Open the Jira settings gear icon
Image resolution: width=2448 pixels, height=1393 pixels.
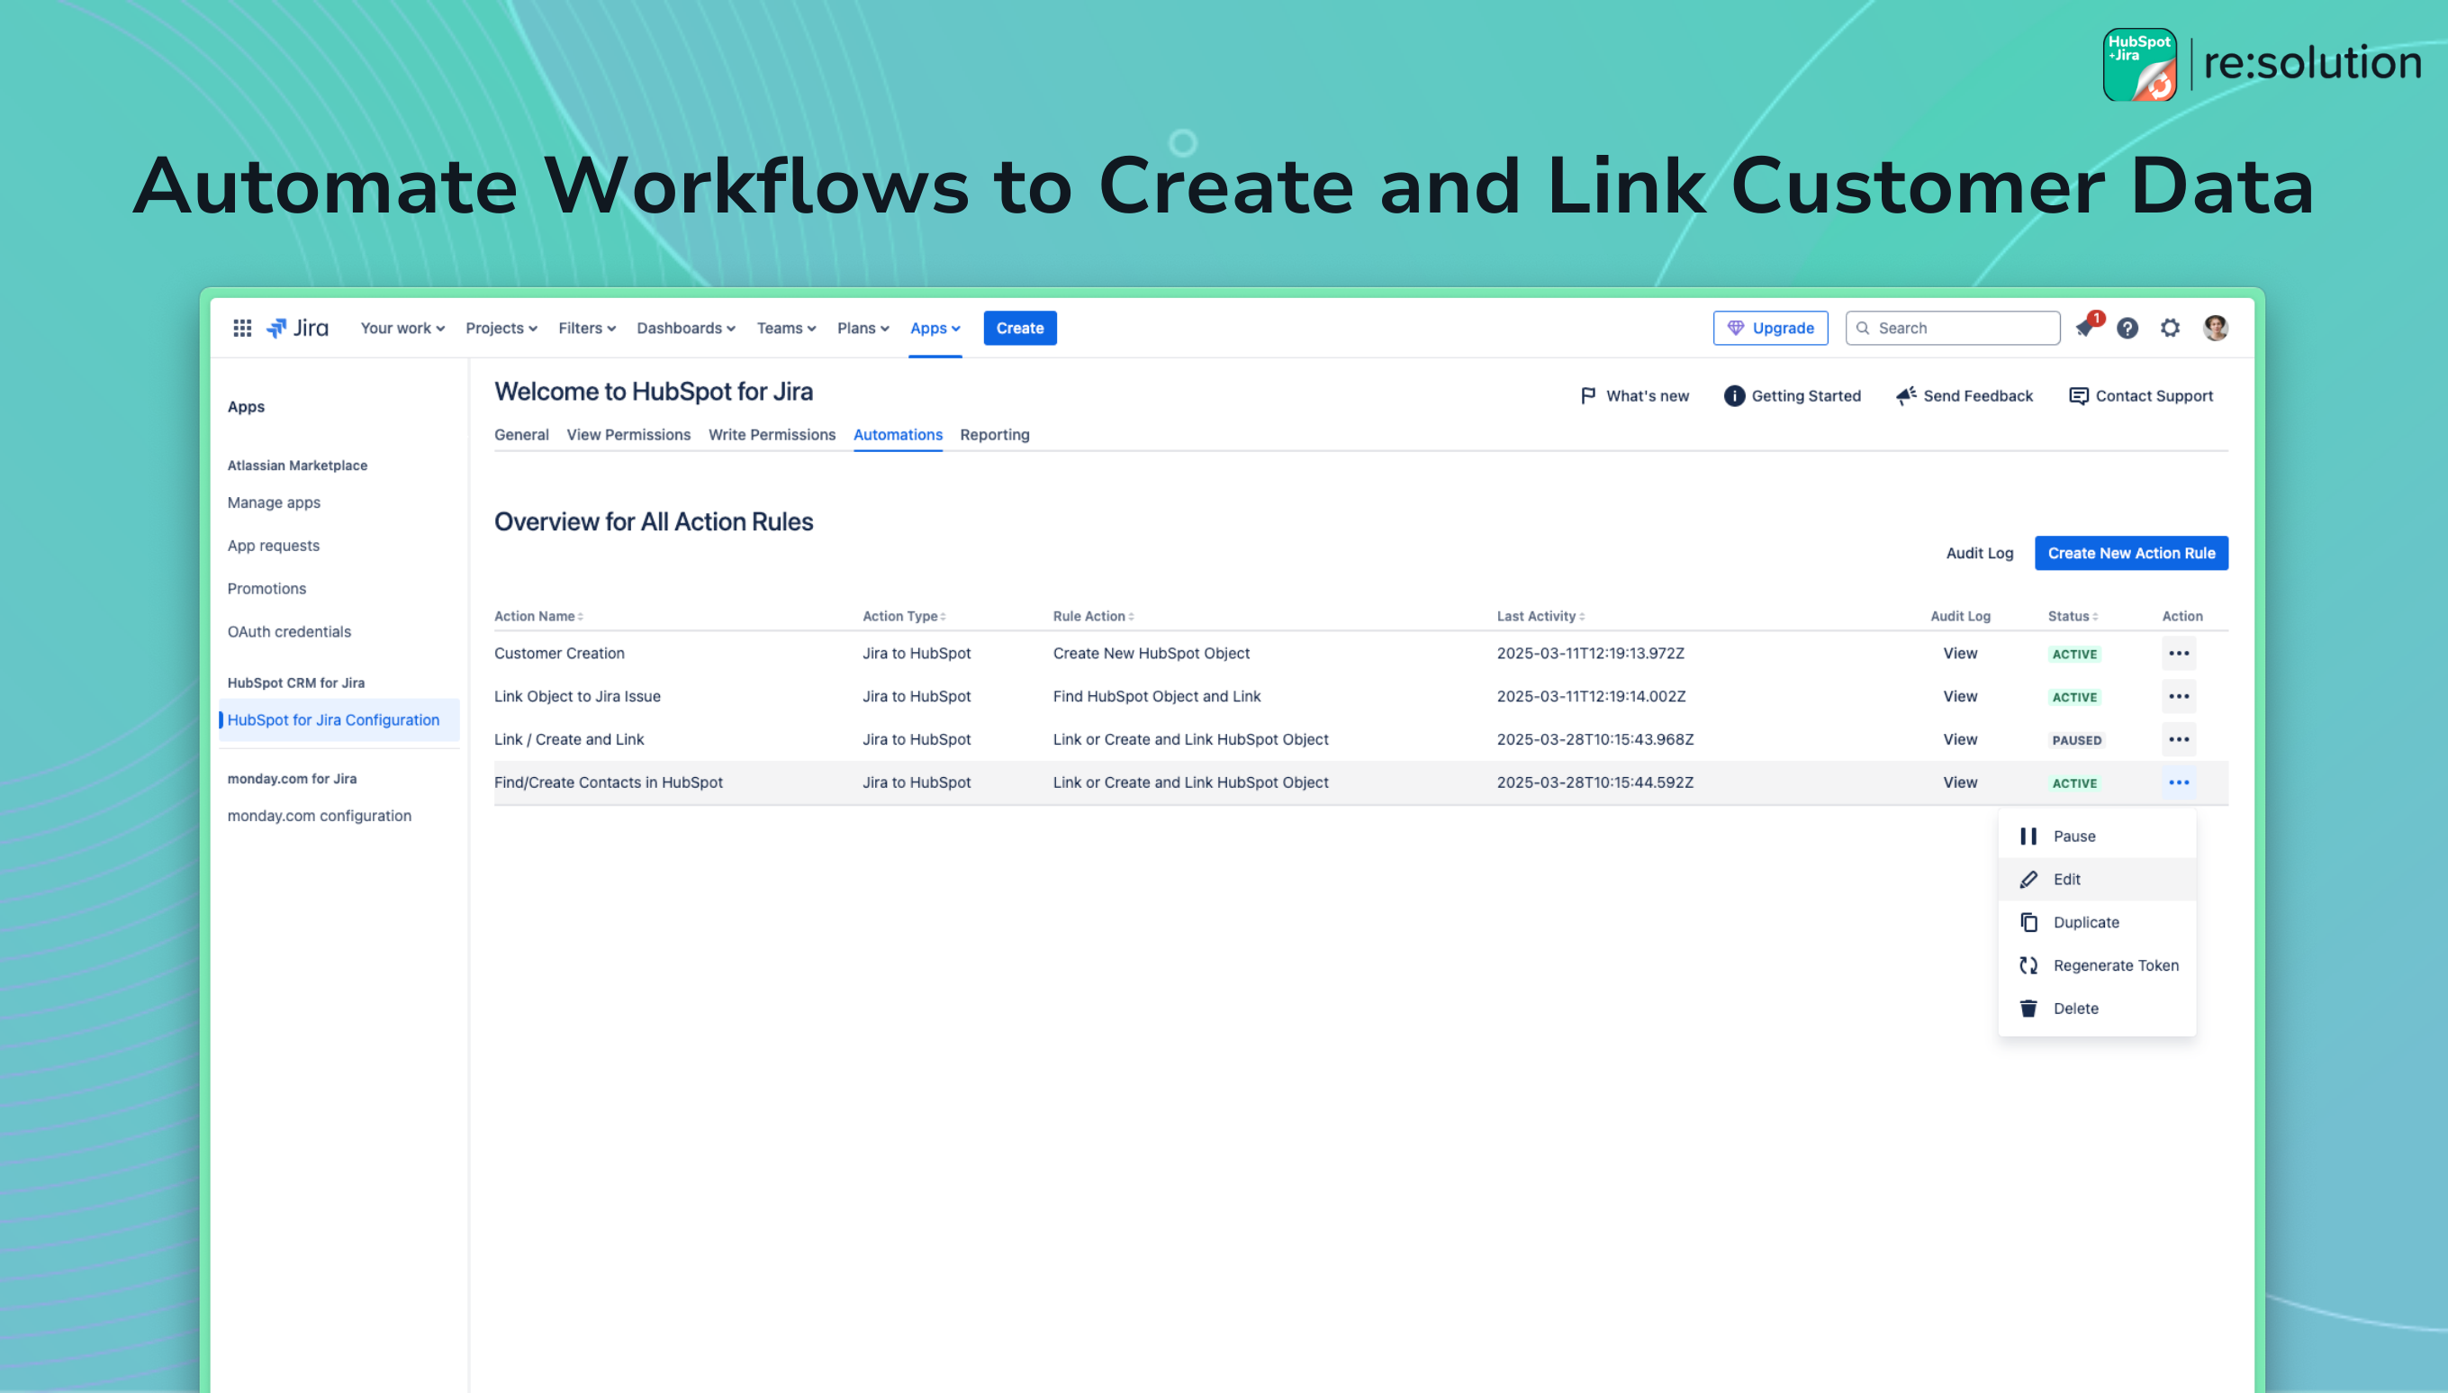(2170, 328)
